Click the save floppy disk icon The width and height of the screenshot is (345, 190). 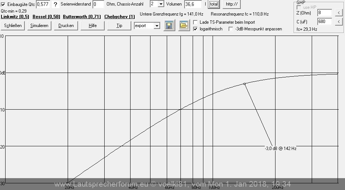click(169, 26)
